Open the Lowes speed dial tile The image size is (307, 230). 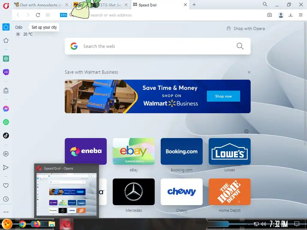pyautogui.click(x=230, y=151)
